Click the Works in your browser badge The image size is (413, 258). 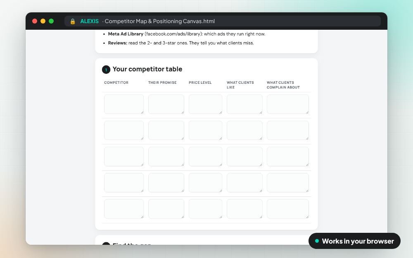pyautogui.click(x=354, y=241)
